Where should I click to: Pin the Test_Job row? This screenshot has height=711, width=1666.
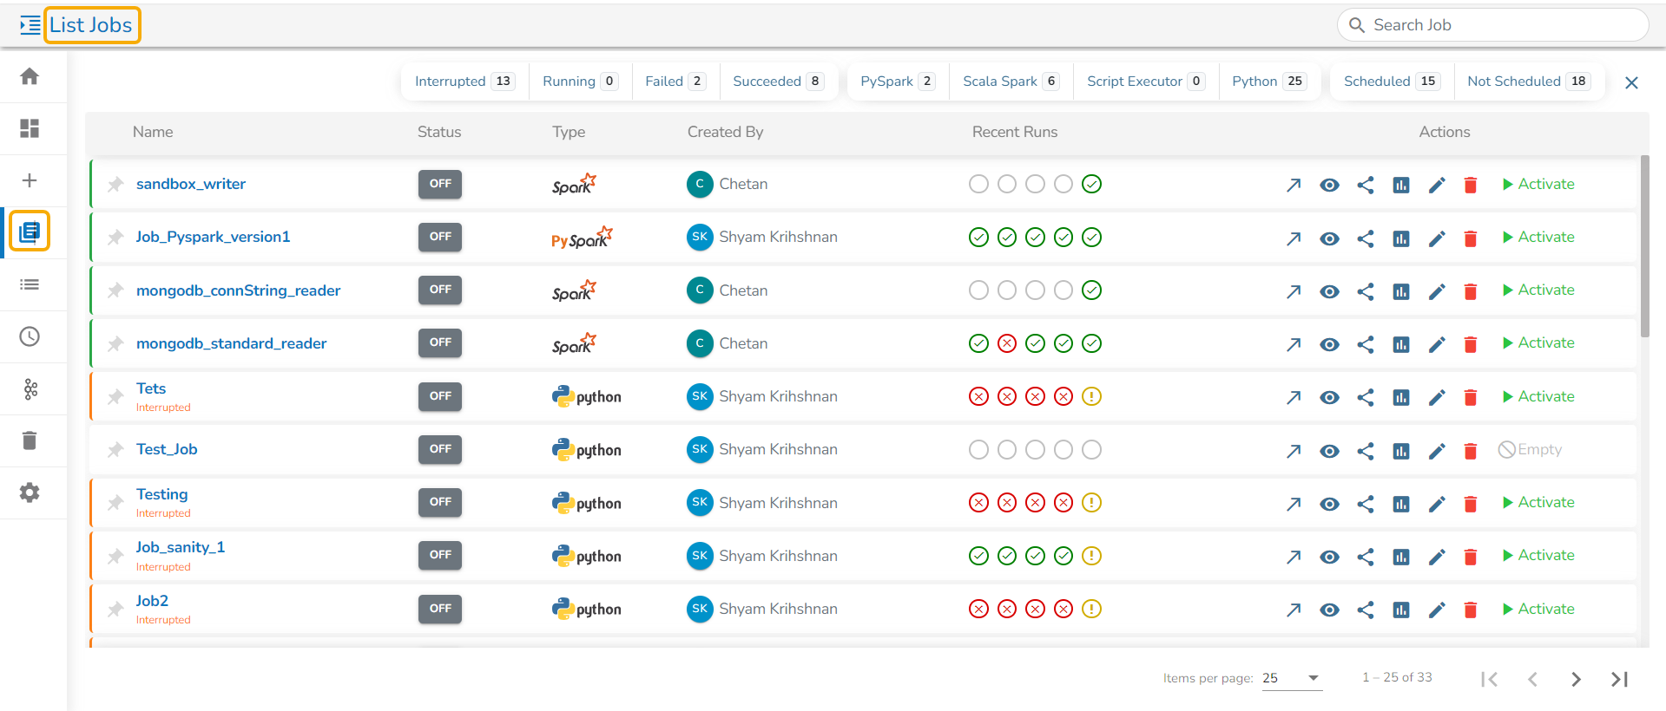(115, 450)
